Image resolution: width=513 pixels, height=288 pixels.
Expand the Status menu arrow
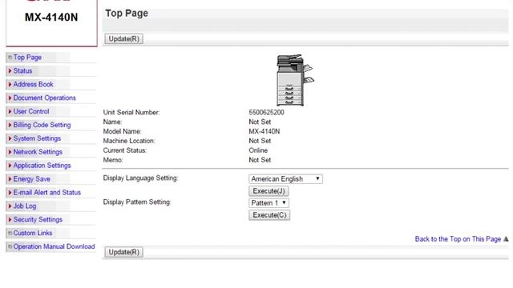pyautogui.click(x=10, y=71)
